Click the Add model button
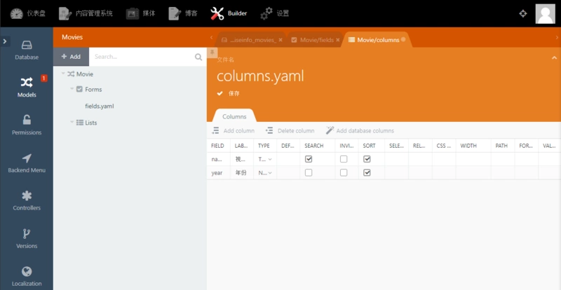Screen dimensions: 561x290 [71, 57]
